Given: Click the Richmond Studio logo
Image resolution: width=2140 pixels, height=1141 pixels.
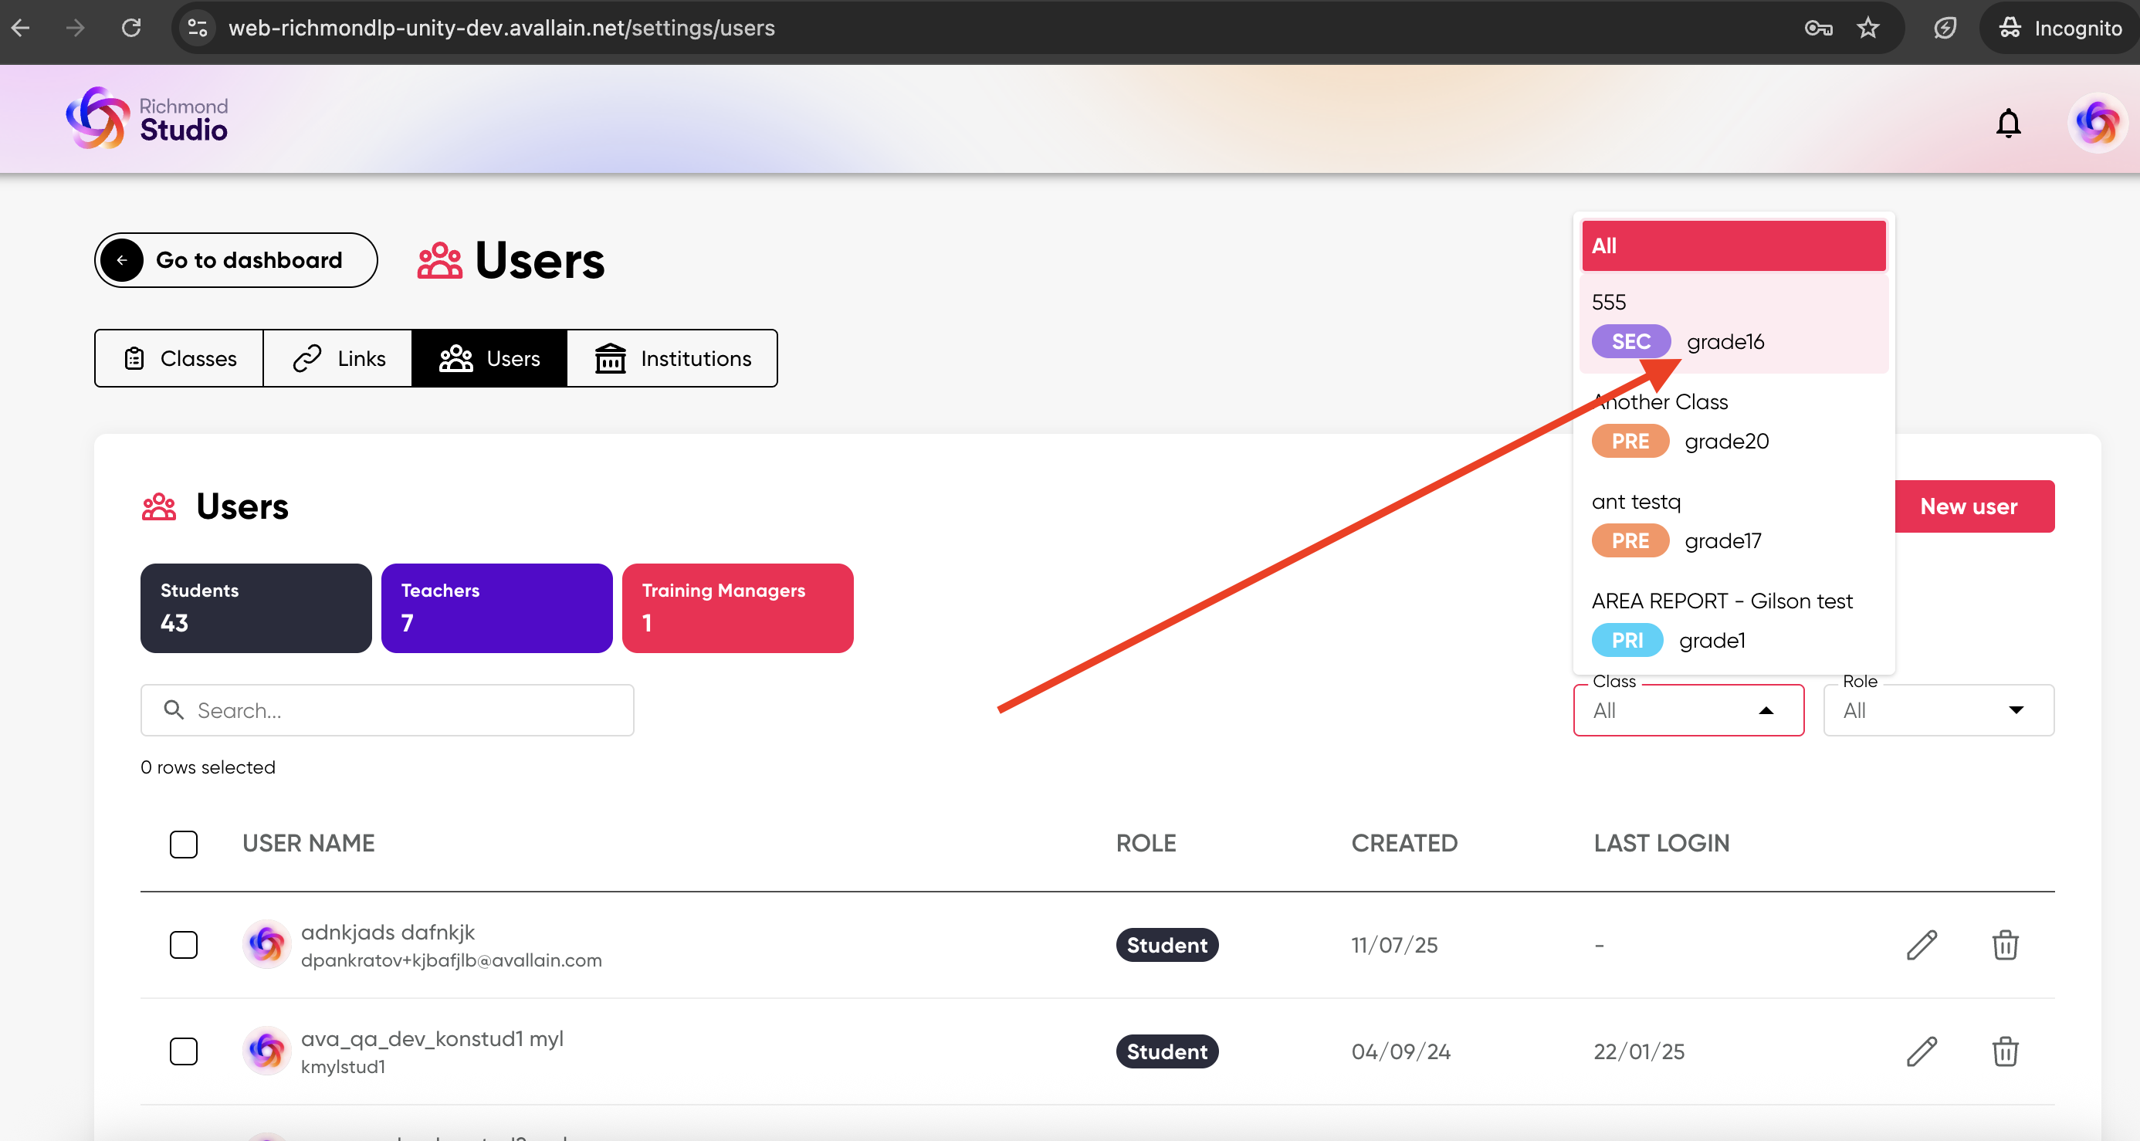Looking at the screenshot, I should tap(147, 119).
